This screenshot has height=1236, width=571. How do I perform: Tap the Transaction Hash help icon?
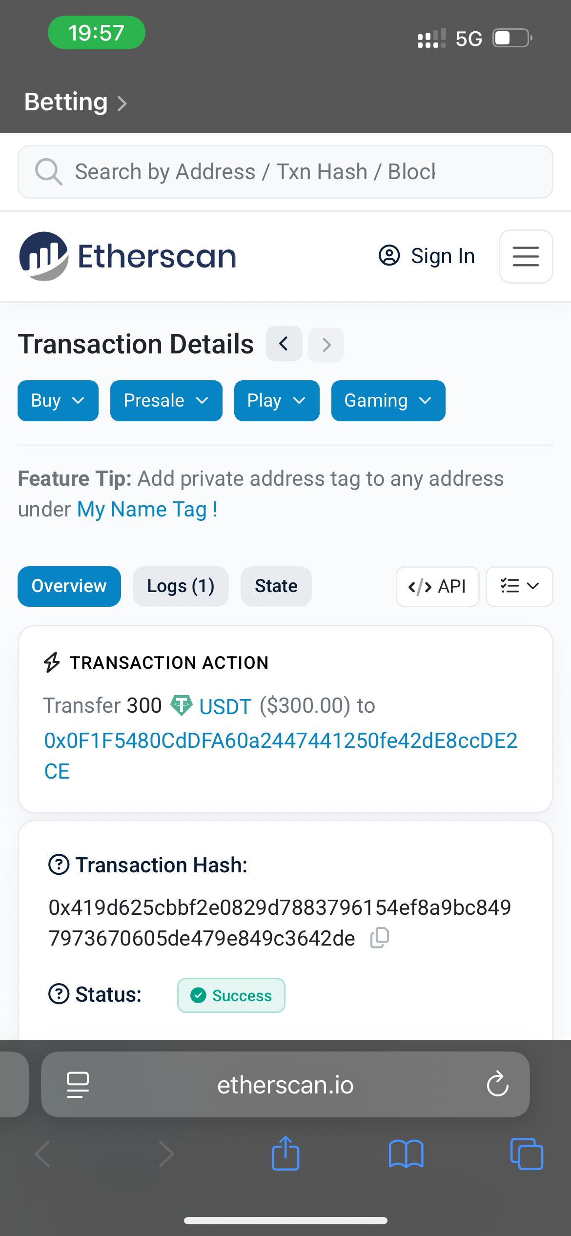[x=59, y=865]
